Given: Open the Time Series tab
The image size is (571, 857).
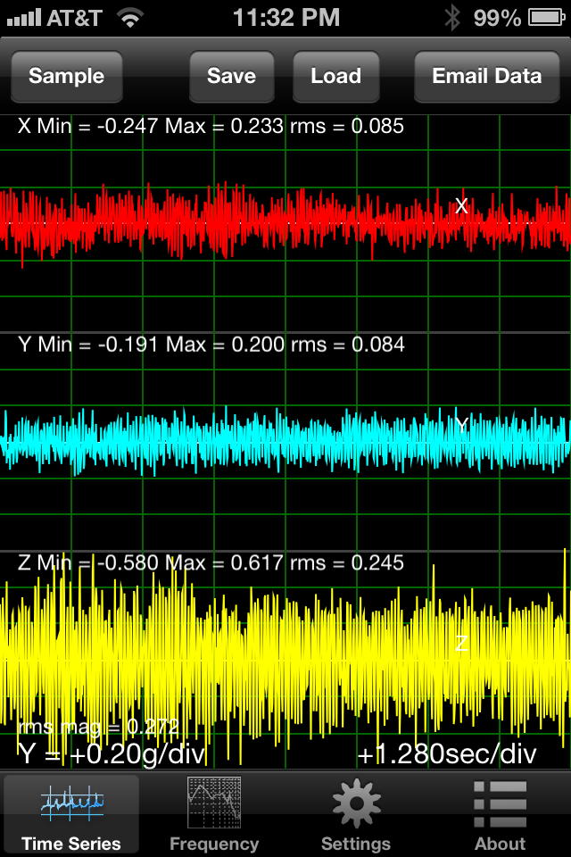Looking at the screenshot, I should point(71,814).
